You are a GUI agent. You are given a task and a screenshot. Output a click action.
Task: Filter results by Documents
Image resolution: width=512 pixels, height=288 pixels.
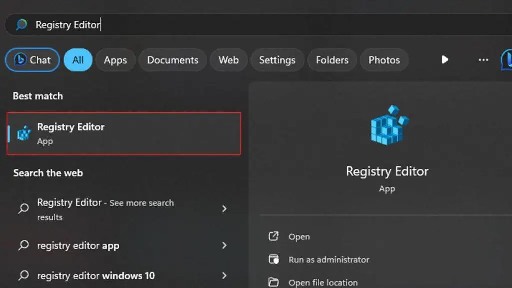(172, 60)
